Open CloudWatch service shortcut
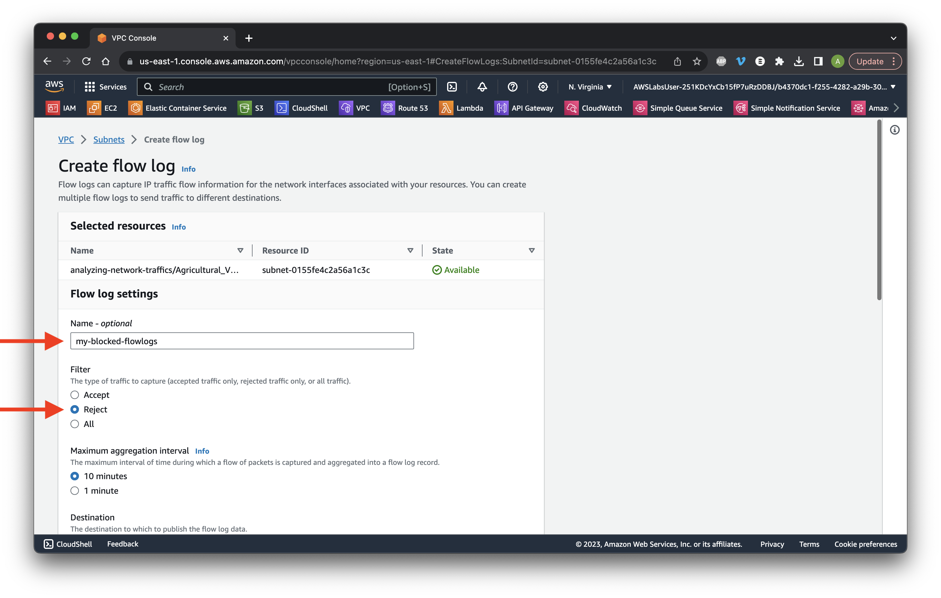This screenshot has width=941, height=598. (593, 108)
